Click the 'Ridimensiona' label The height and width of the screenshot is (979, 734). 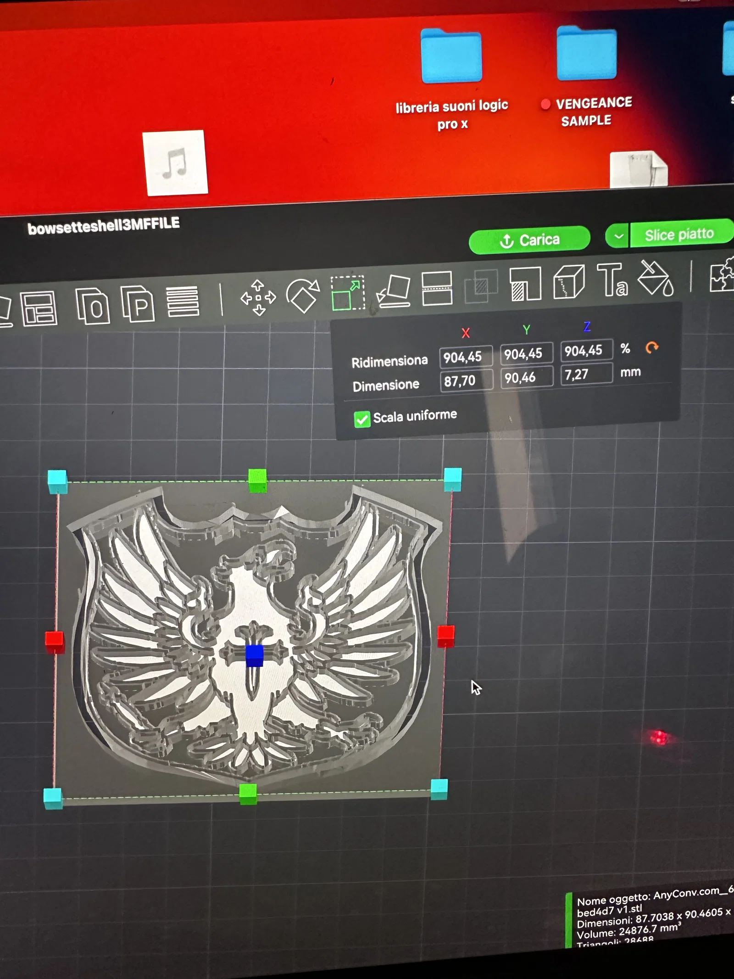click(x=389, y=361)
